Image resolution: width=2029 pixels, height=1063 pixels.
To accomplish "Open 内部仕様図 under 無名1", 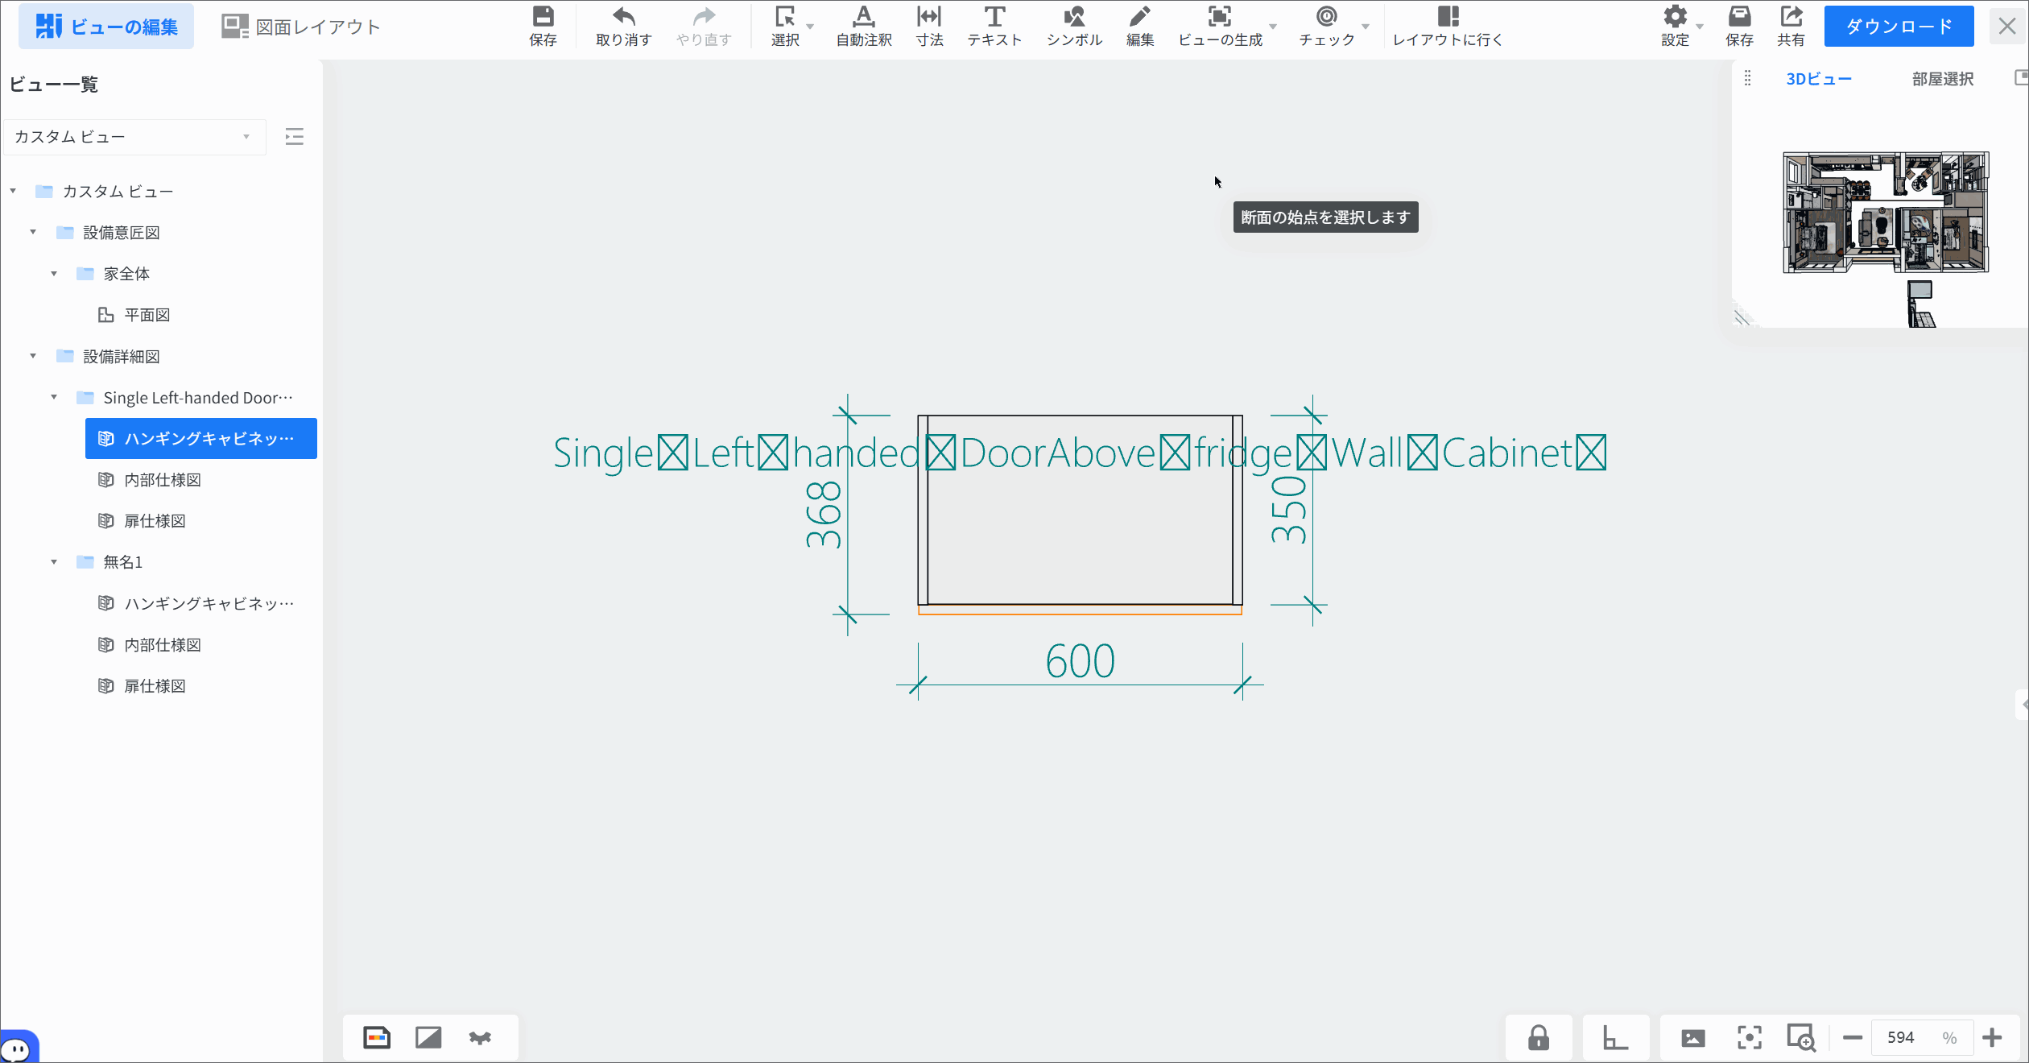I will (x=163, y=645).
